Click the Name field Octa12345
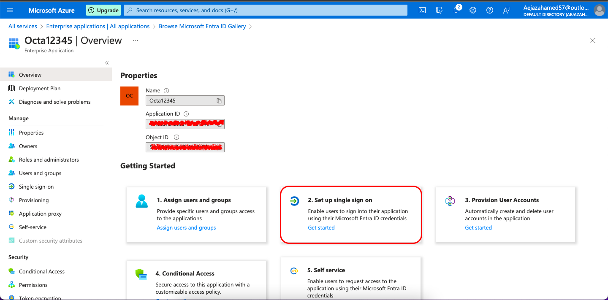Viewport: 608px width, 300px height. point(185,100)
